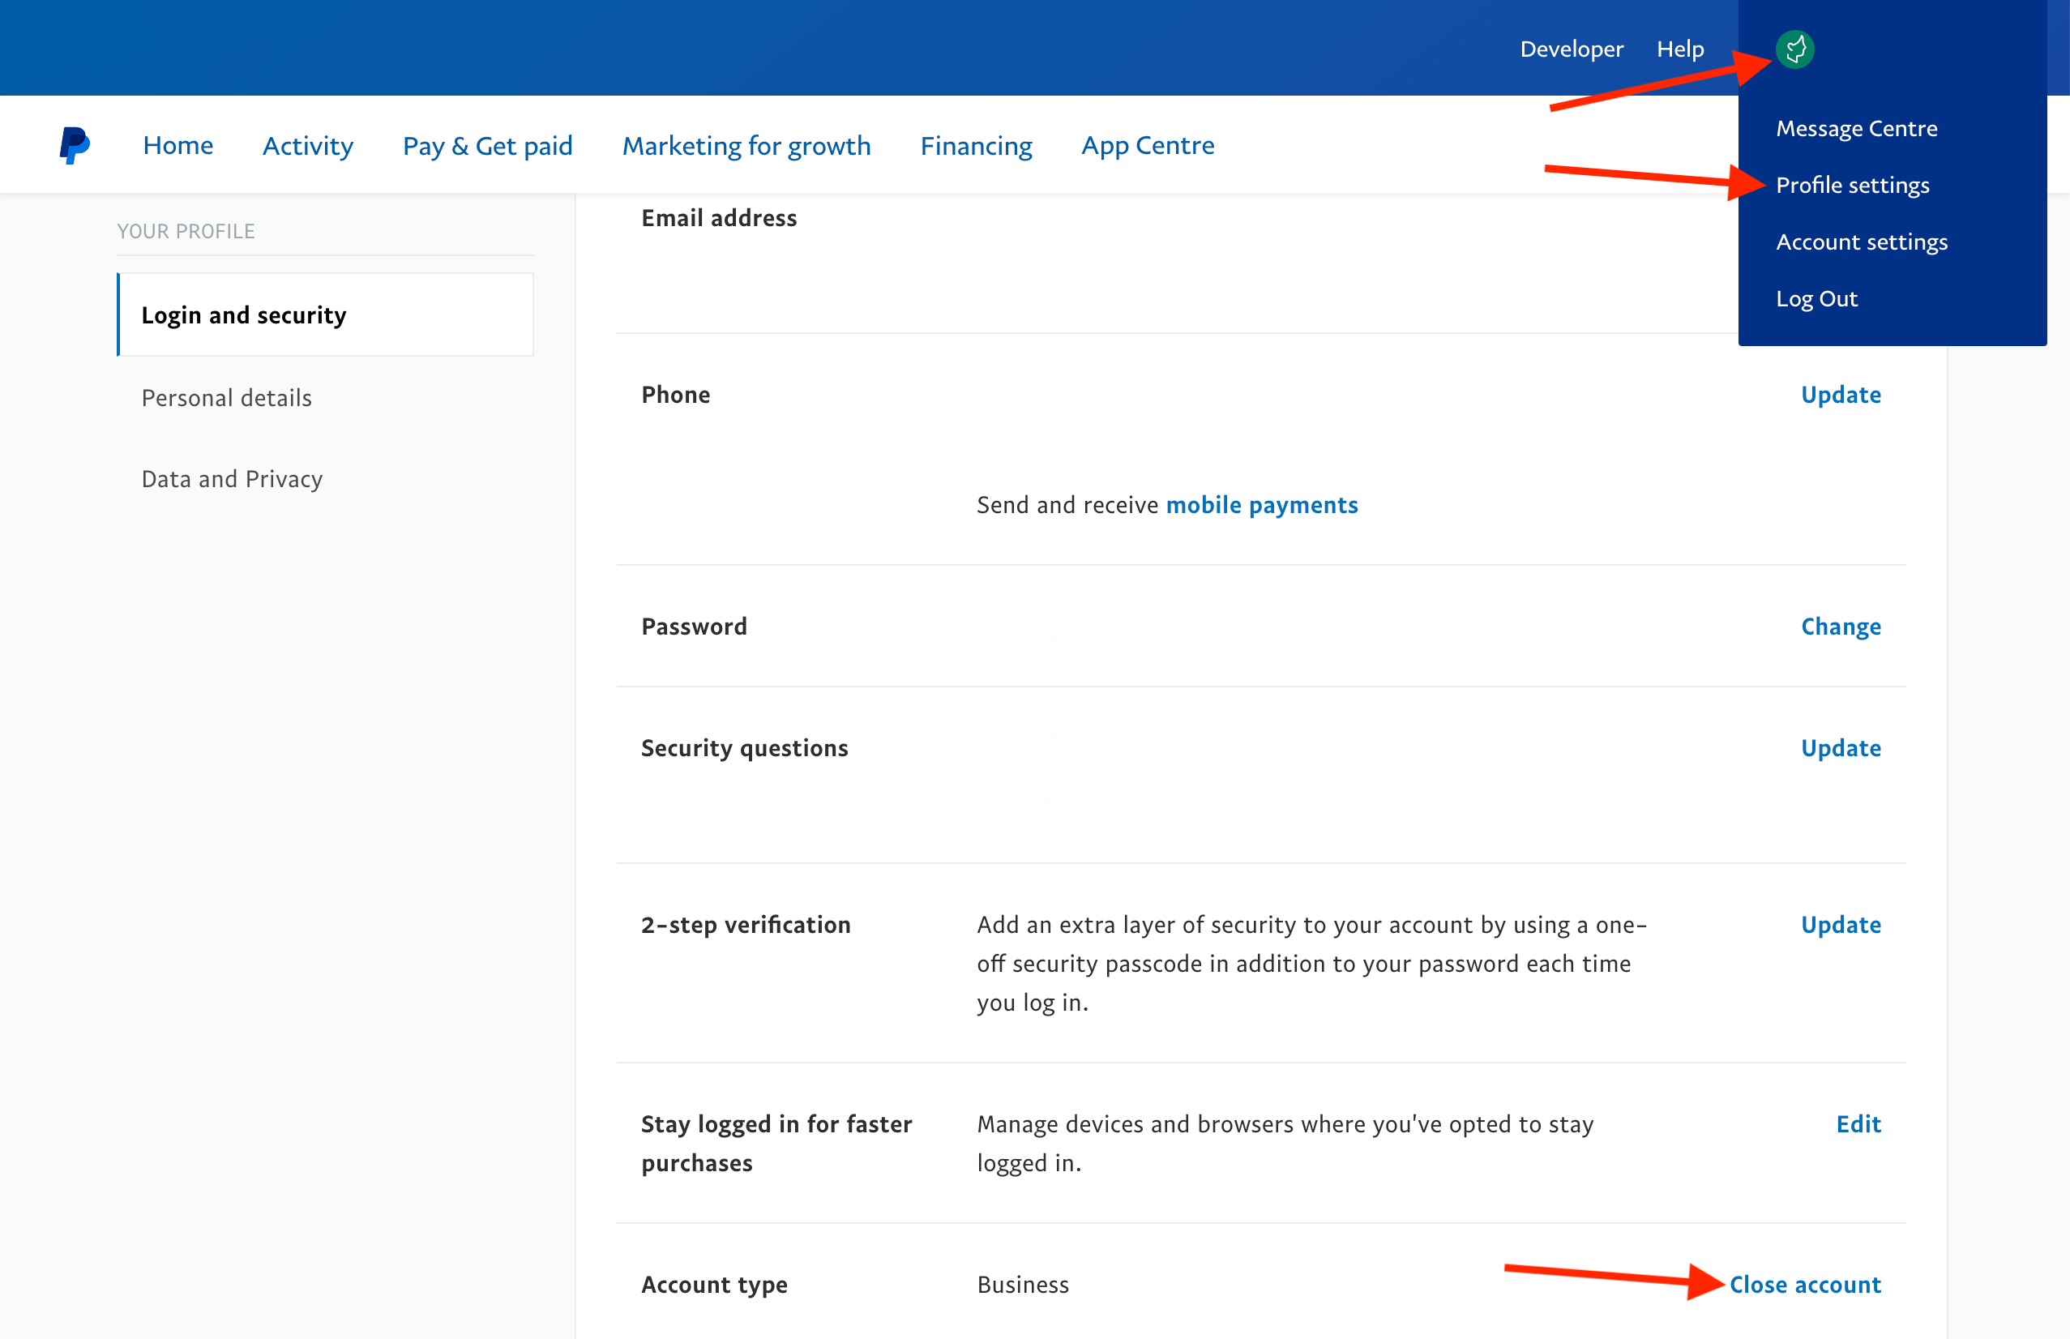Change the Password

point(1841,627)
